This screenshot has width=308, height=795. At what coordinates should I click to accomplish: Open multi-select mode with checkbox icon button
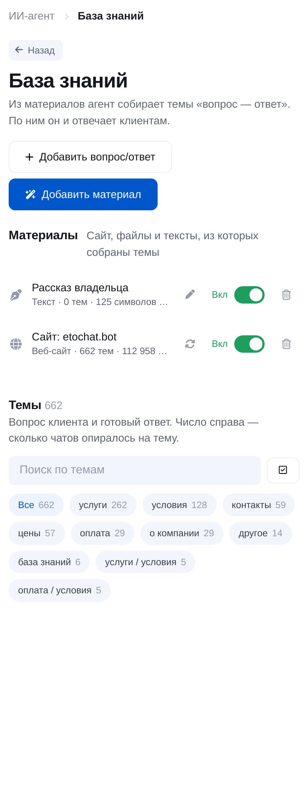click(283, 470)
